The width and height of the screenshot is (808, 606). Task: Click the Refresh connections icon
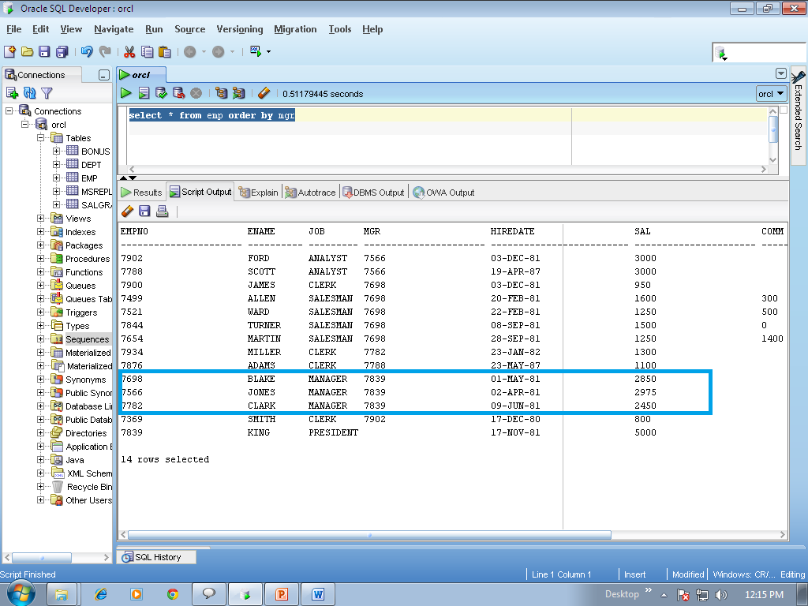click(29, 93)
